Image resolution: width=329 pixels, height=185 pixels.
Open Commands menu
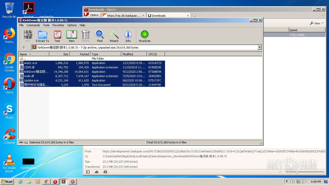[x=33, y=25]
